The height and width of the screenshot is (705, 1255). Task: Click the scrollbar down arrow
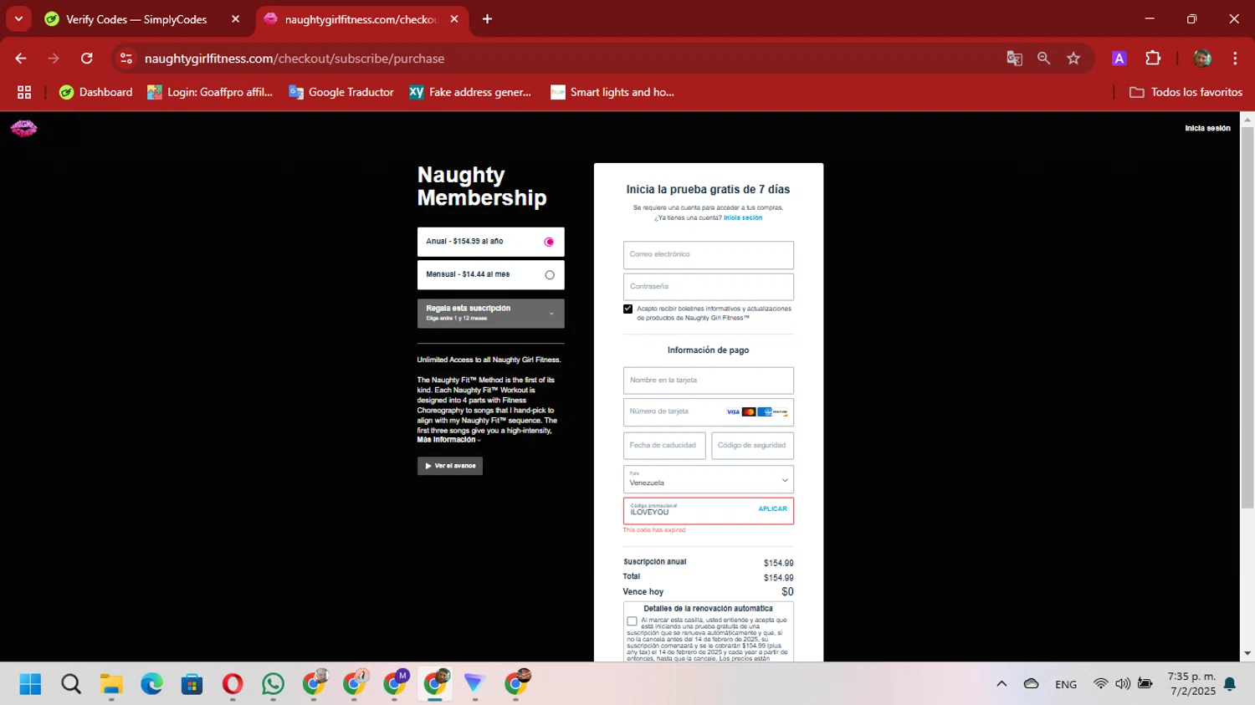click(1247, 654)
